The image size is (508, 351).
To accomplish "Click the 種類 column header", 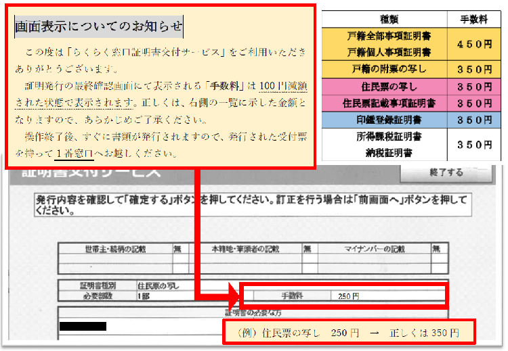I will [389, 20].
